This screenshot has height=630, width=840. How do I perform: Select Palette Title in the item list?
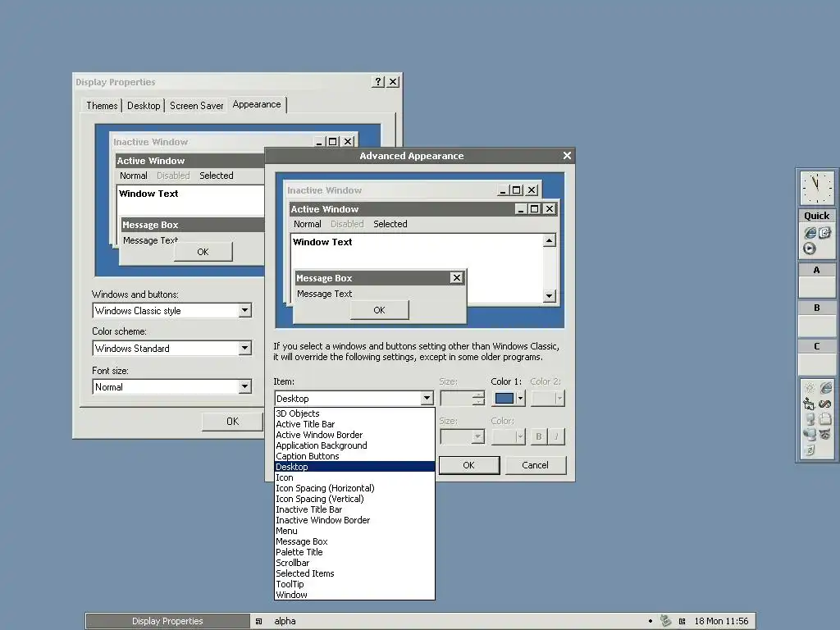[x=354, y=552]
